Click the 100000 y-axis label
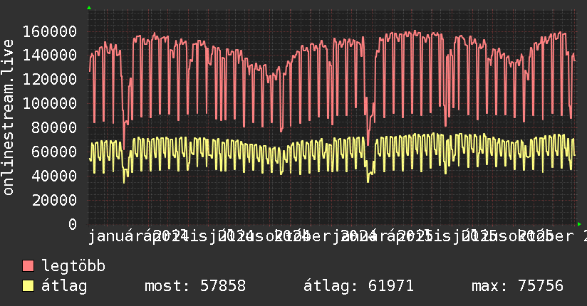 (50, 104)
